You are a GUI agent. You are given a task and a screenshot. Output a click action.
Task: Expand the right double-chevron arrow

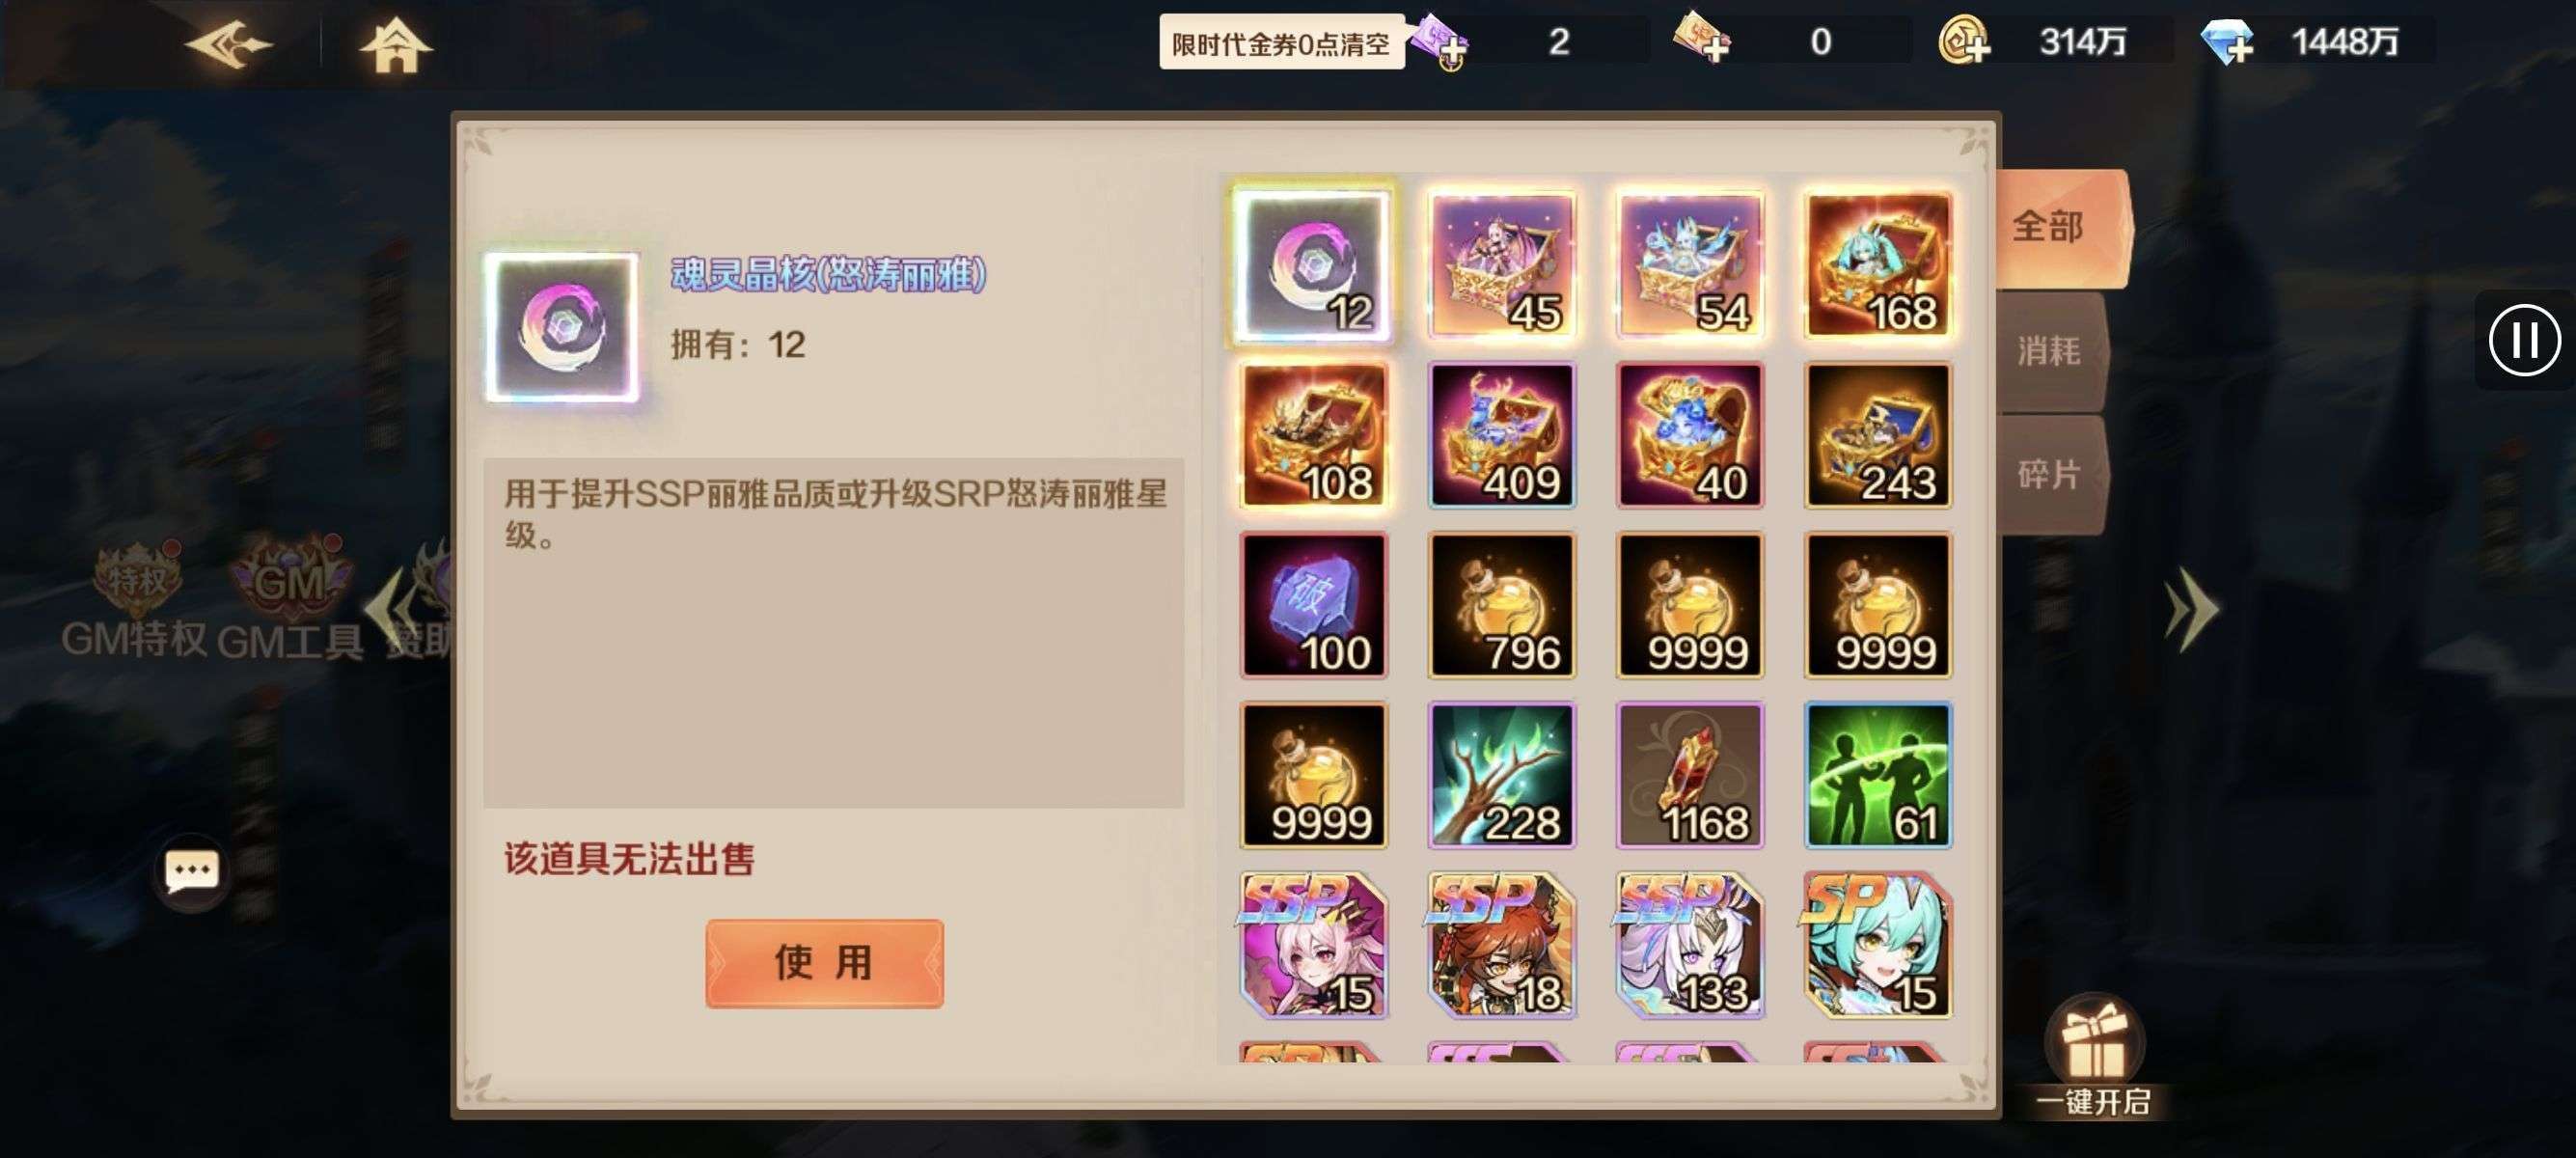(2192, 610)
